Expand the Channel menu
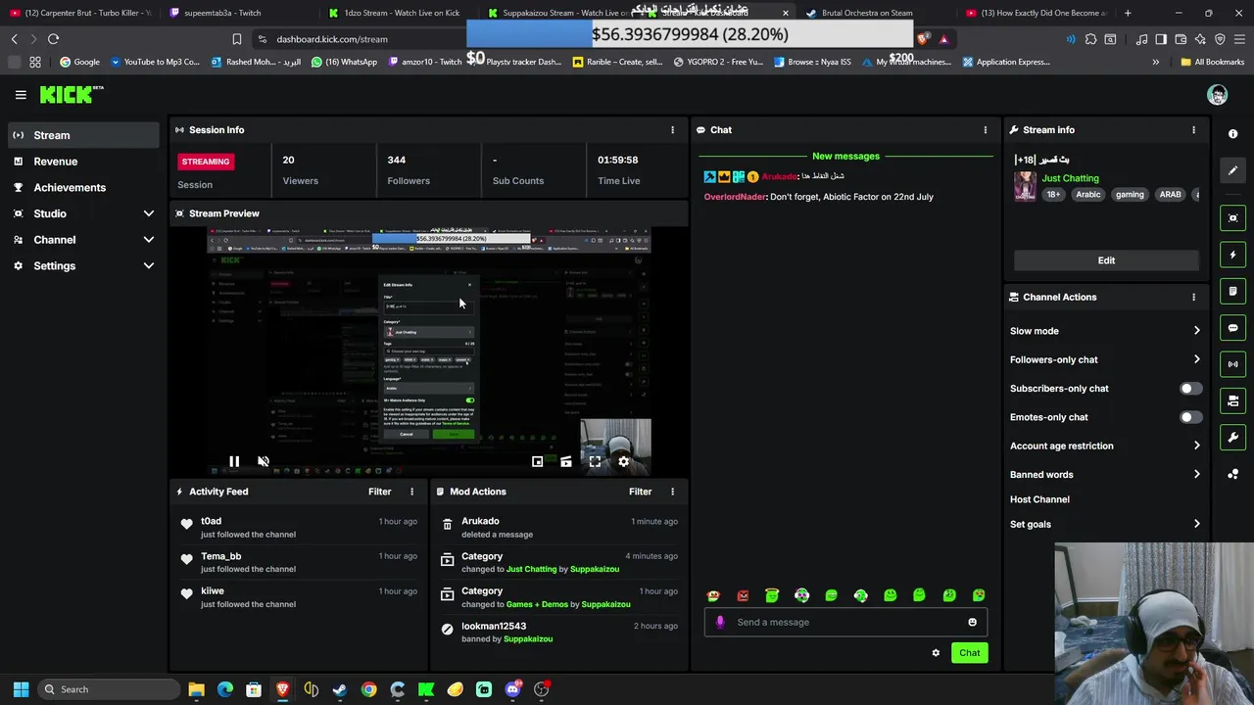Viewport: 1254px width, 705px height. tap(83, 240)
